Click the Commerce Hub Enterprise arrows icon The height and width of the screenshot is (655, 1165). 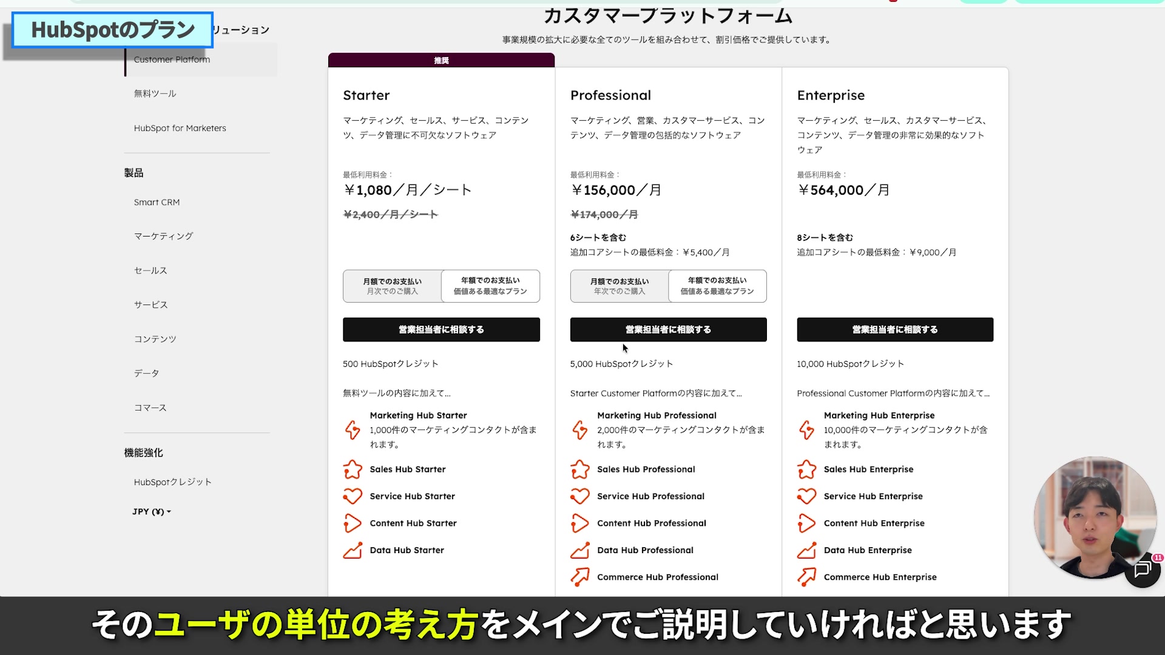807,577
